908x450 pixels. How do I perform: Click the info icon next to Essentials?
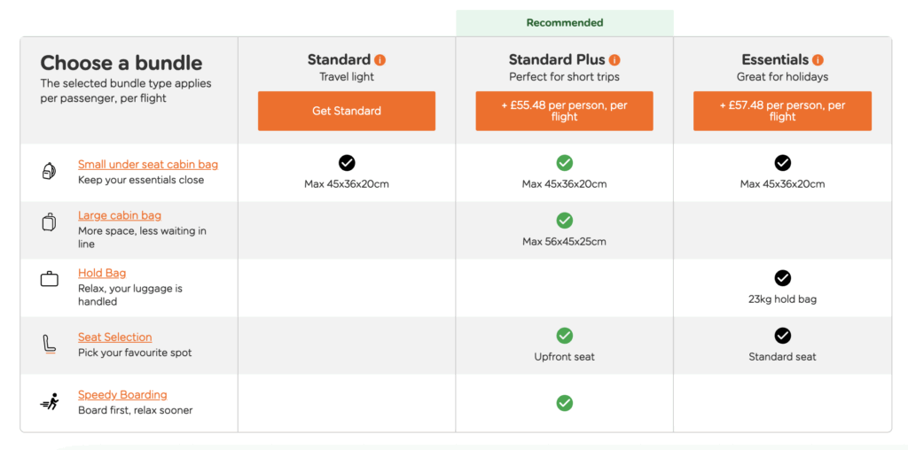pyautogui.click(x=818, y=60)
